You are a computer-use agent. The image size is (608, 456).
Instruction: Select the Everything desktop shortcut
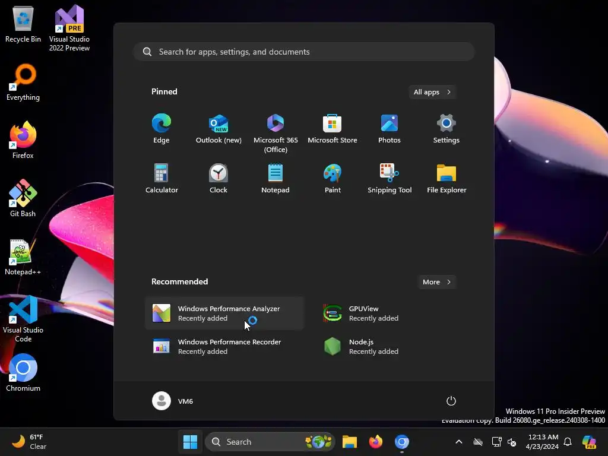click(x=23, y=83)
